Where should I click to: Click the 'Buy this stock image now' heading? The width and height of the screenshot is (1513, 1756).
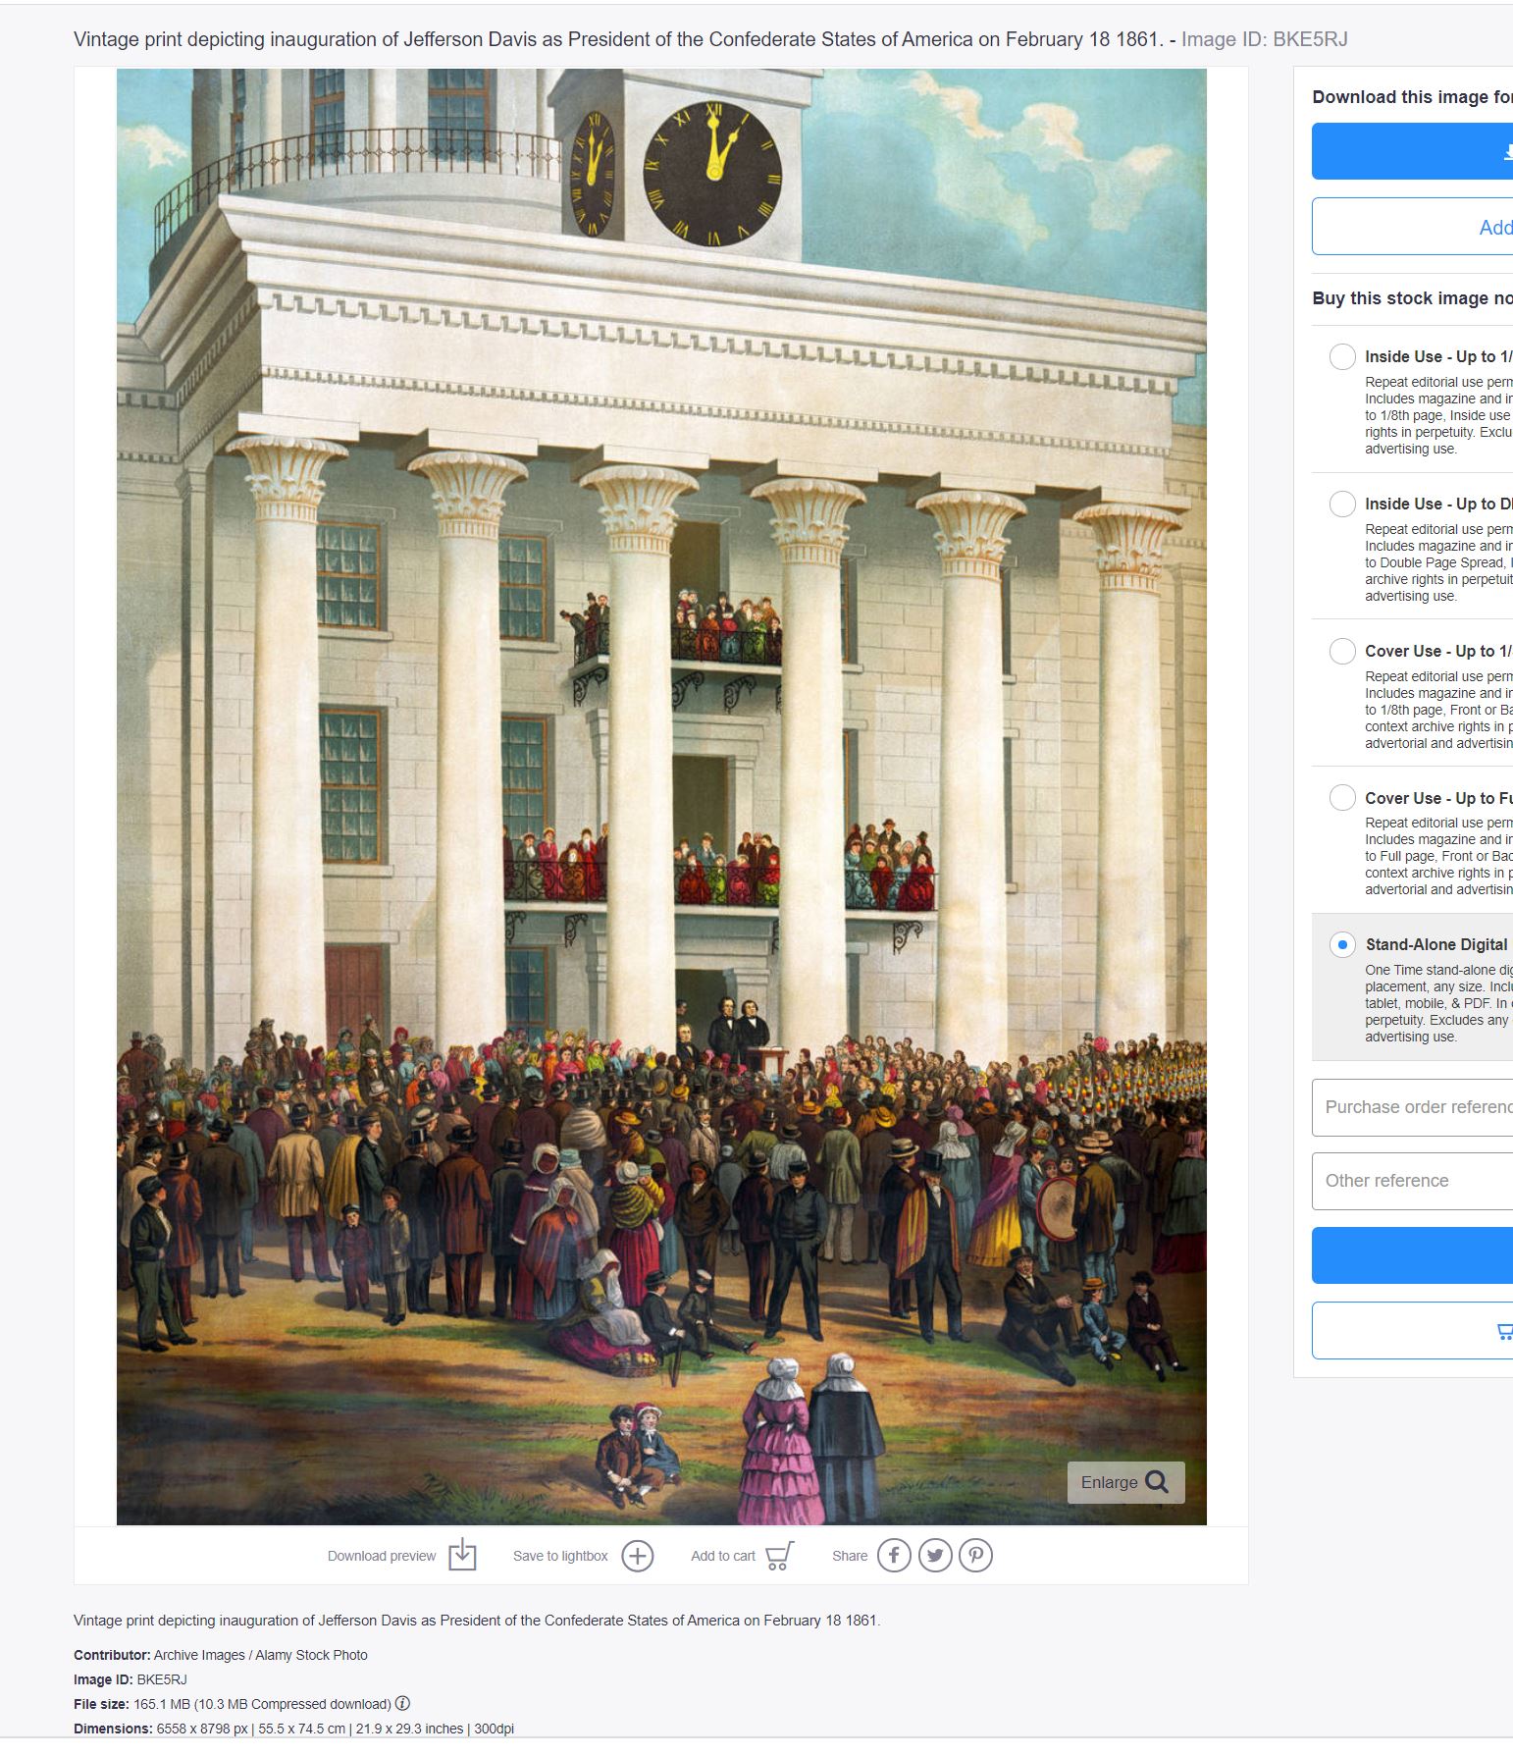tap(1412, 298)
